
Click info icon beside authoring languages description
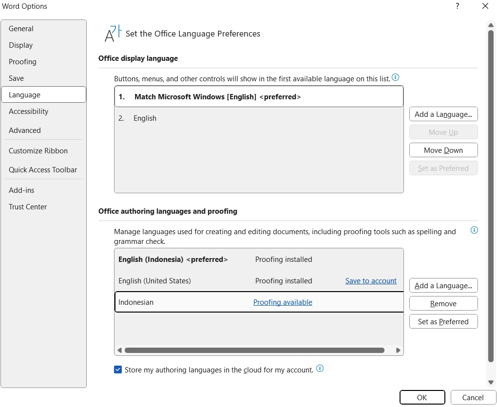coord(474,230)
